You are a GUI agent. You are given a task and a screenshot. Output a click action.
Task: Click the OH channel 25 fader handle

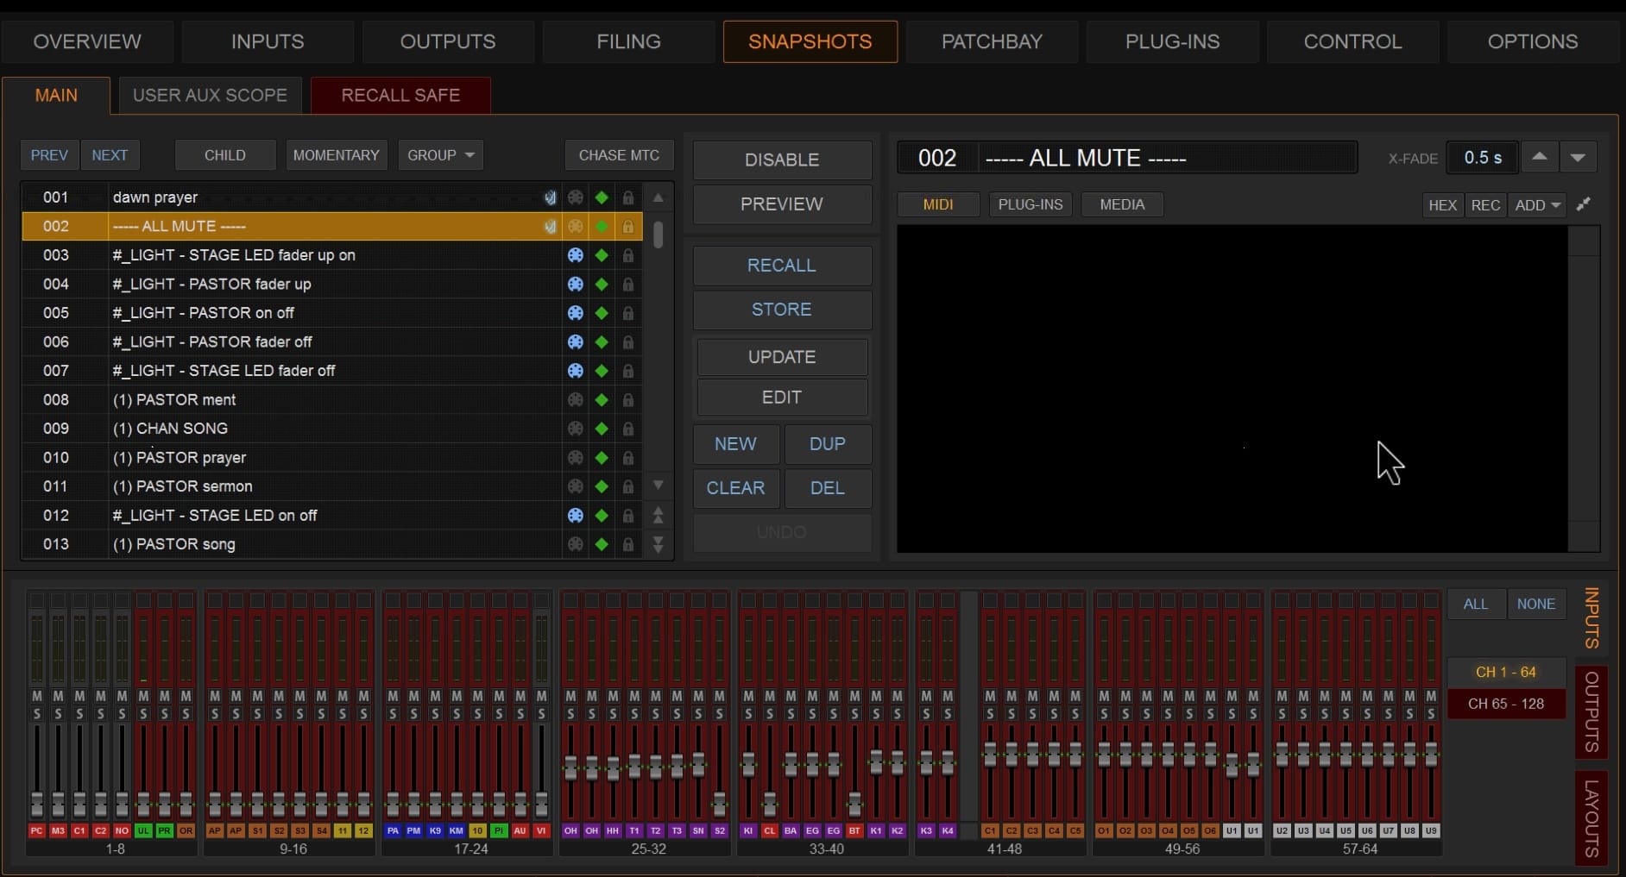(x=570, y=767)
